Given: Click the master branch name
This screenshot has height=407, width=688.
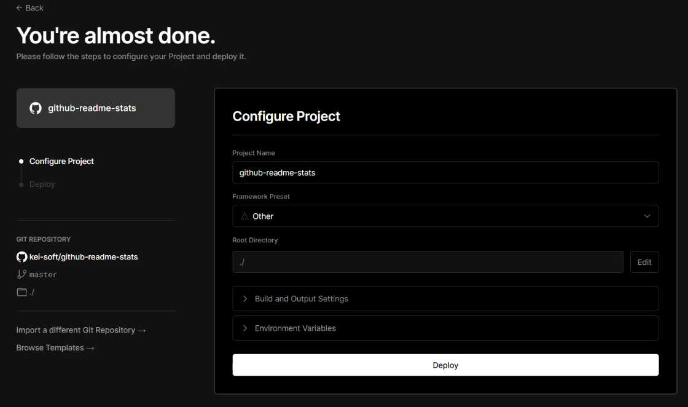Looking at the screenshot, I should [43, 274].
